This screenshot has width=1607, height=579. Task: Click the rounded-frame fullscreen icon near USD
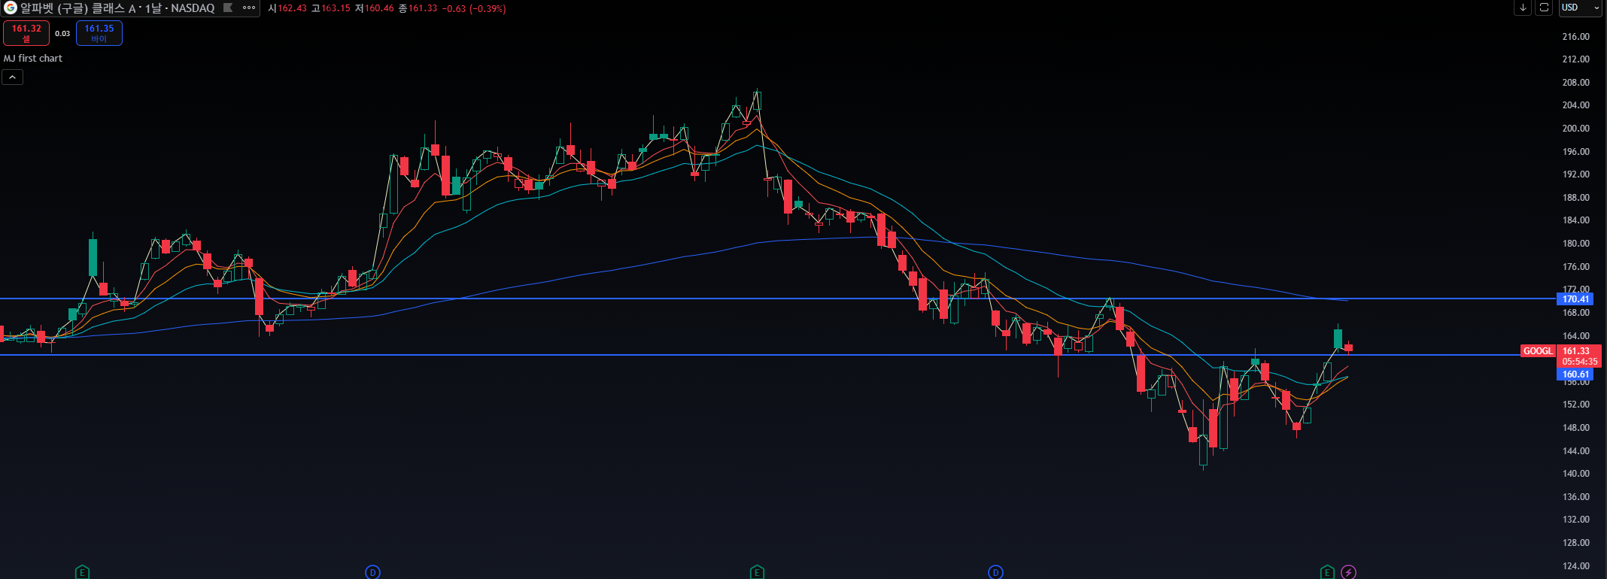[1544, 8]
